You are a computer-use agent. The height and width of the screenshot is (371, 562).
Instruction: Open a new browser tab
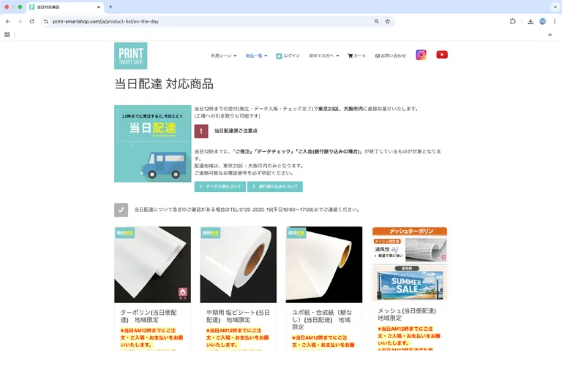tap(110, 7)
